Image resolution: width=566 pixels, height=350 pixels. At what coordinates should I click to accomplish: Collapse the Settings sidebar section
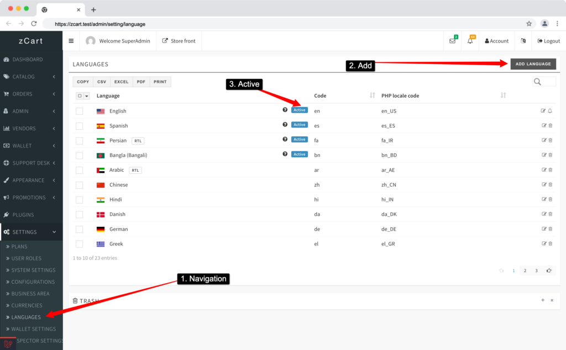(31, 232)
